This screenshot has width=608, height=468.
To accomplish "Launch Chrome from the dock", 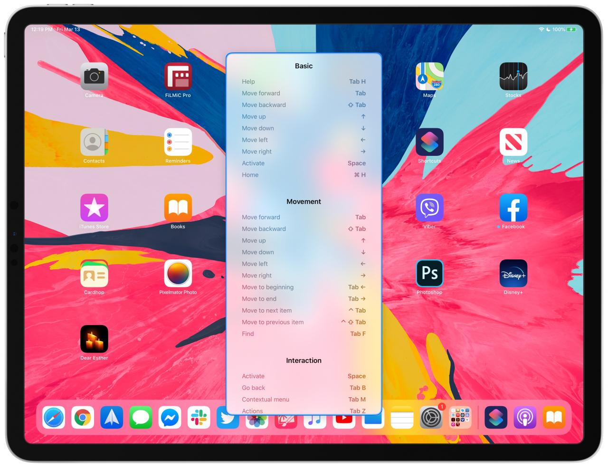I will click(83, 418).
